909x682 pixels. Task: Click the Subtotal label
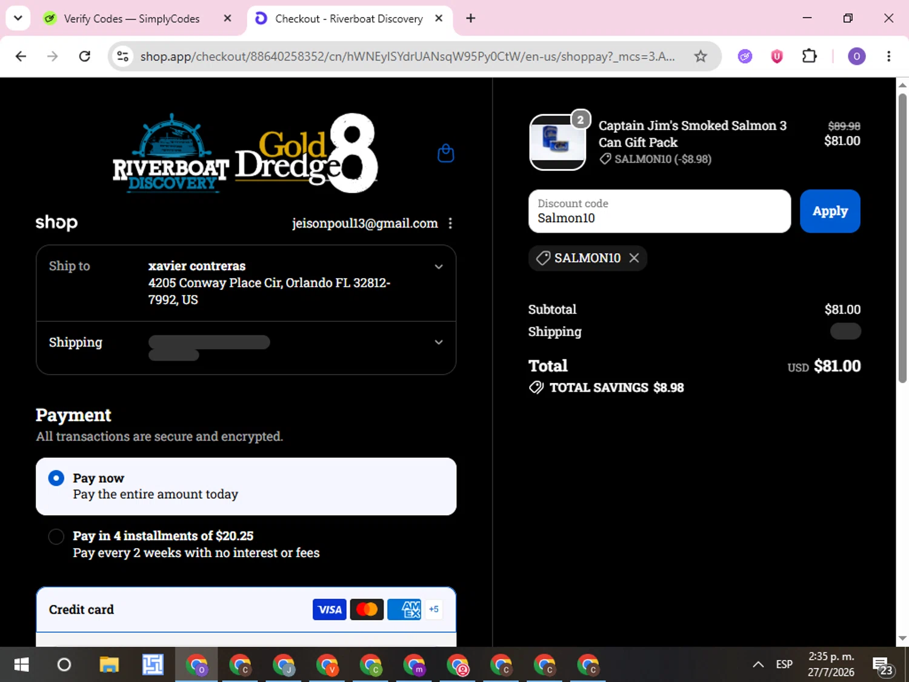click(552, 309)
